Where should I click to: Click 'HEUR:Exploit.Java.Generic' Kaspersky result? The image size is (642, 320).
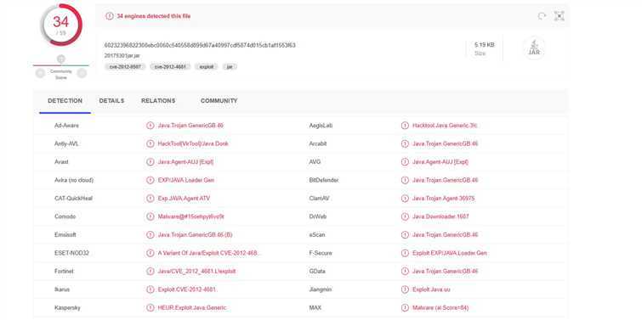[x=191, y=307]
